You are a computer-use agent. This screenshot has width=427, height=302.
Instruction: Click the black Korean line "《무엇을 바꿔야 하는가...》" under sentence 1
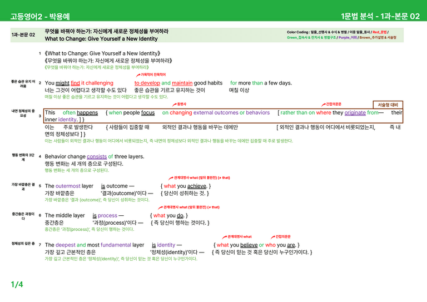[x=108, y=61]
